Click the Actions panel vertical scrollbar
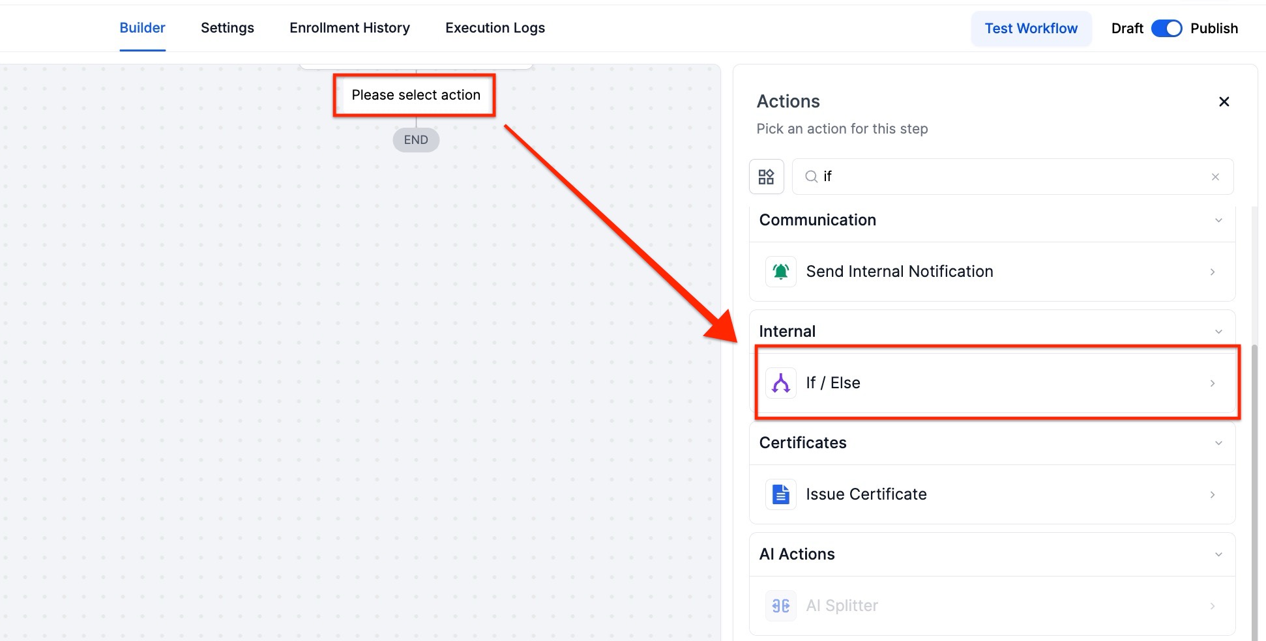 tap(1254, 489)
